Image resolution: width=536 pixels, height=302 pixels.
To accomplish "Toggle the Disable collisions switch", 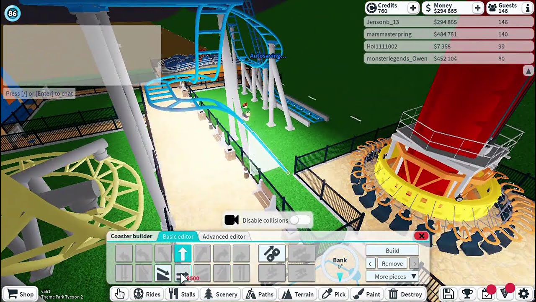I will 300,220.
